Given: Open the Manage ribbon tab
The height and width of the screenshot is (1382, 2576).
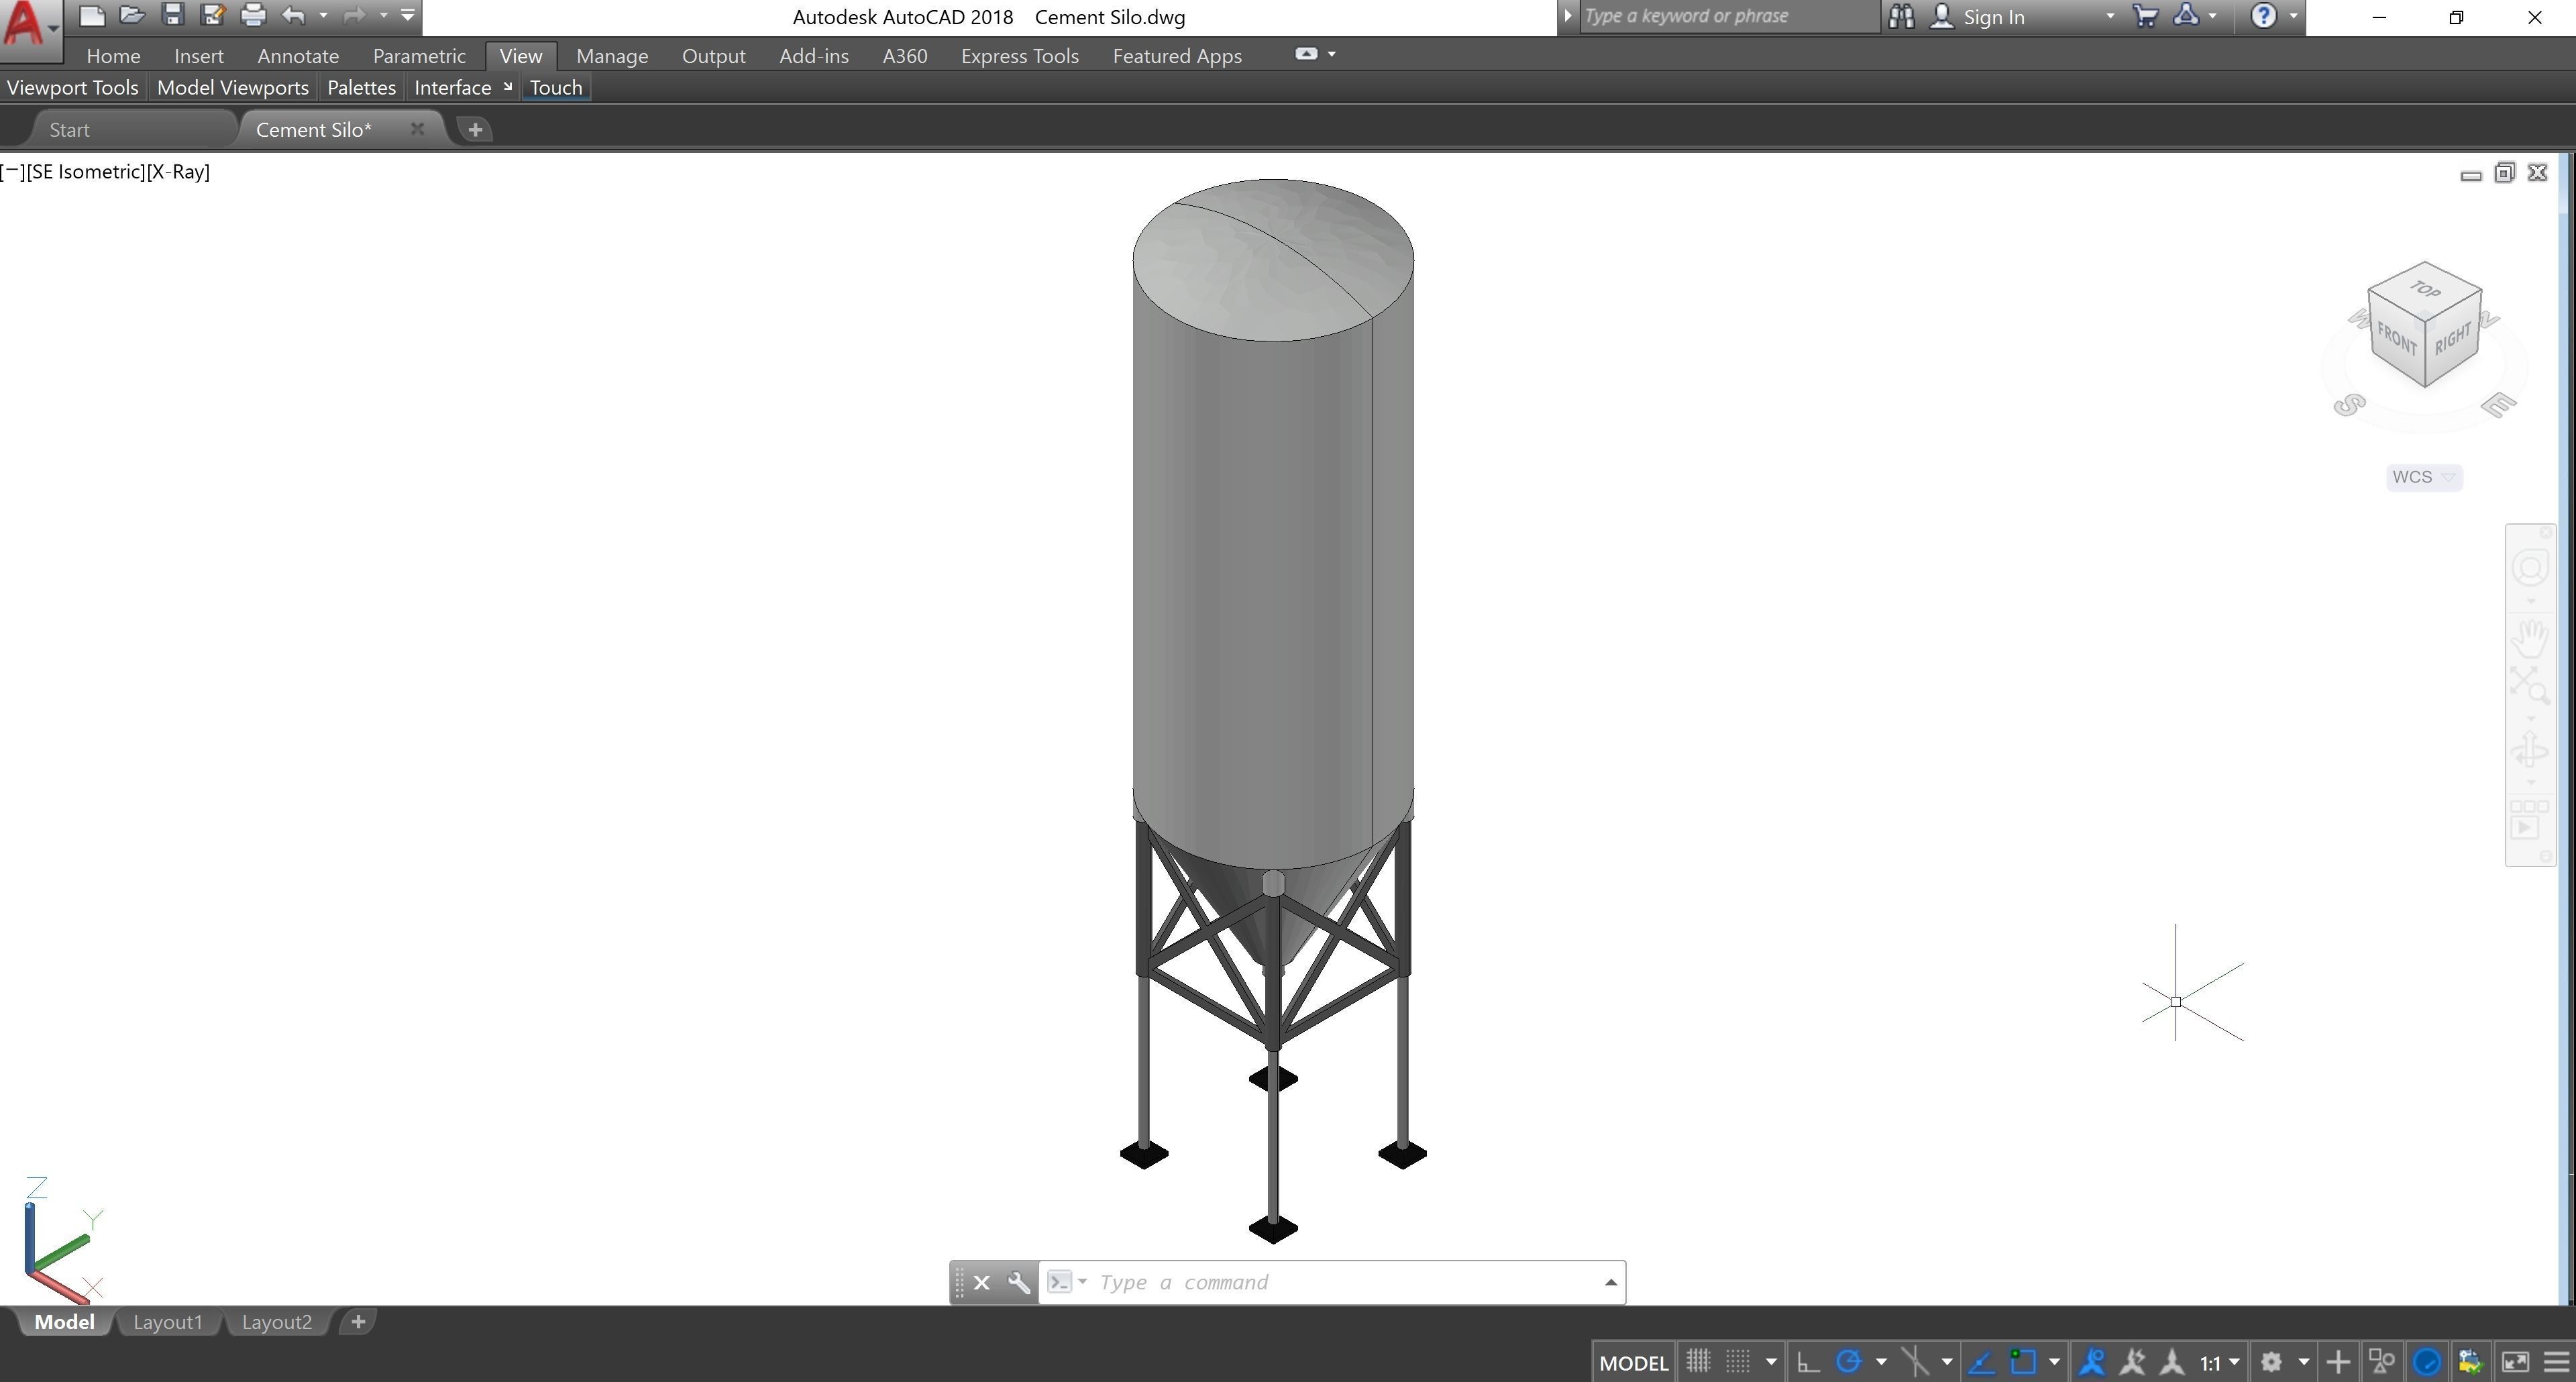Looking at the screenshot, I should pyautogui.click(x=612, y=56).
